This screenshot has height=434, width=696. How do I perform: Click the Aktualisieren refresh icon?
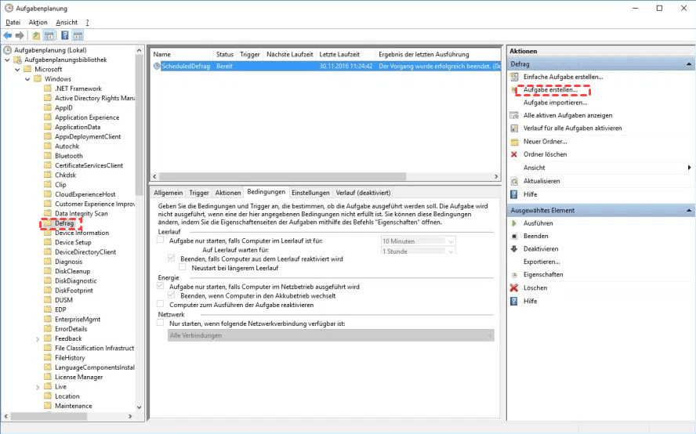point(514,181)
